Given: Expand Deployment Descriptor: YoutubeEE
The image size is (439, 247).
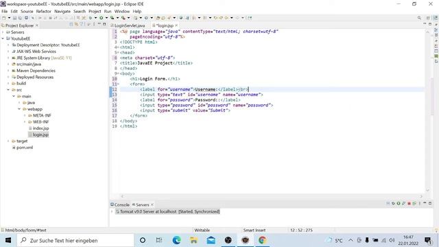Looking at the screenshot, I should (8, 45).
